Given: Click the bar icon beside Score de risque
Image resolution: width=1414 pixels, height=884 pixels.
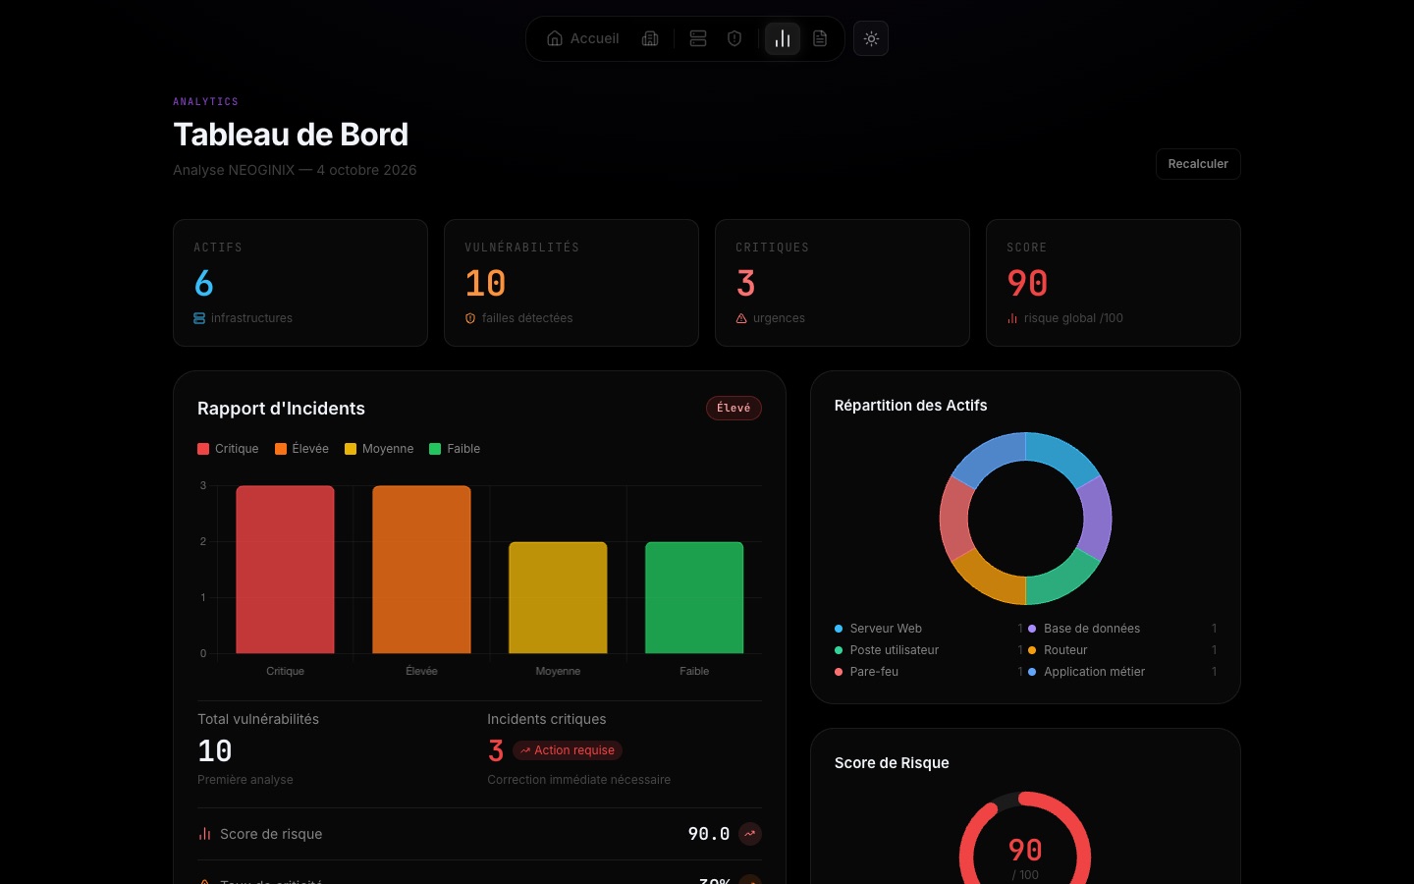Looking at the screenshot, I should [x=204, y=834].
